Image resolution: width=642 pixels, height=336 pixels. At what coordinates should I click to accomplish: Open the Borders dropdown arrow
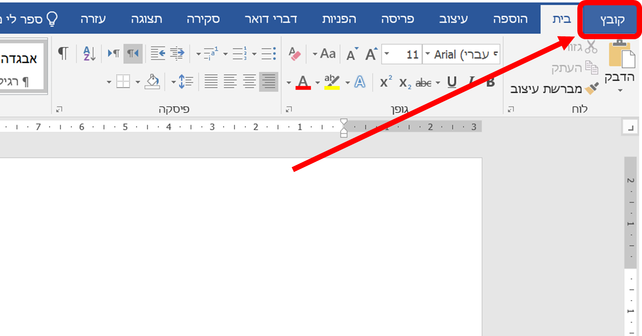coord(109,82)
